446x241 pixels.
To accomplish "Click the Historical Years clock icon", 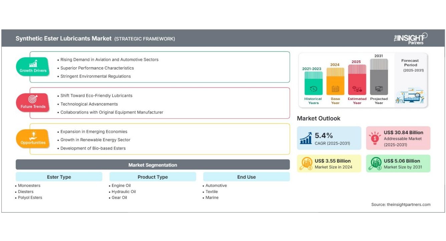I will tap(313, 89).
